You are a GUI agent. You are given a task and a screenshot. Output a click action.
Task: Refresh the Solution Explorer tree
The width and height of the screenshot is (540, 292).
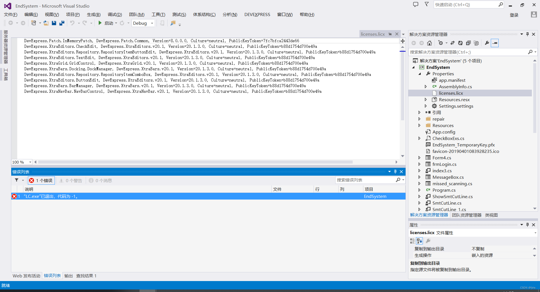coord(460,43)
